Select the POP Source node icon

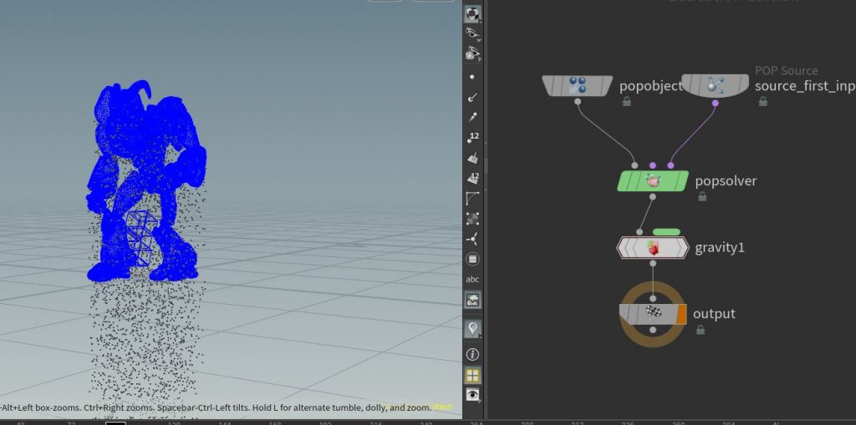(x=716, y=85)
